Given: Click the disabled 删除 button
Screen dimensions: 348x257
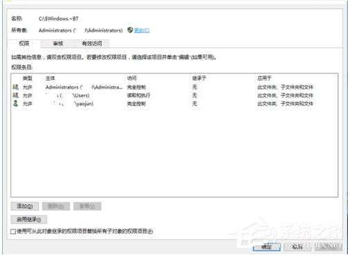Looking at the screenshot, I should (56, 206).
